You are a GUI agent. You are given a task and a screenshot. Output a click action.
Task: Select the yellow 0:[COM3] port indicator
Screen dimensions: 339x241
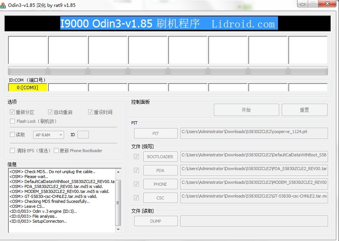27,87
